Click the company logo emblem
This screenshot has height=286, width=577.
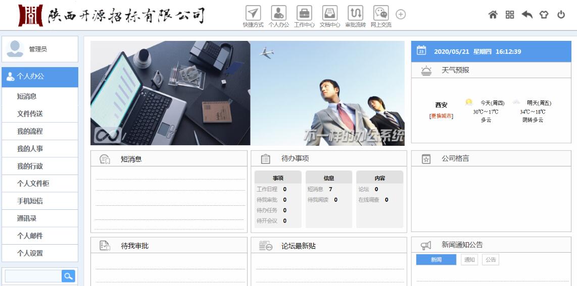30,16
